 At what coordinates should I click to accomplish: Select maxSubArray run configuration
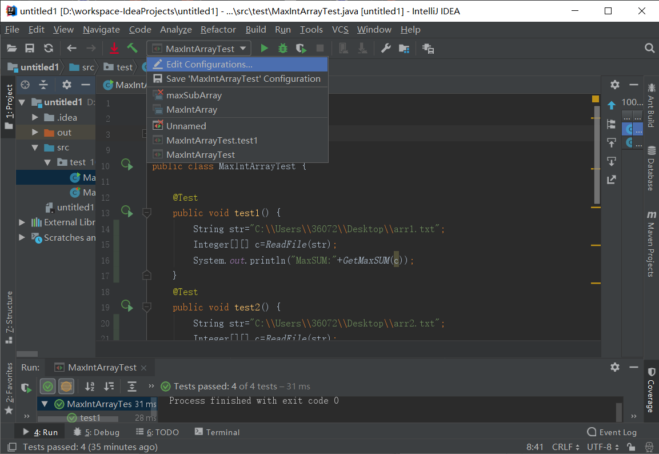237,95
